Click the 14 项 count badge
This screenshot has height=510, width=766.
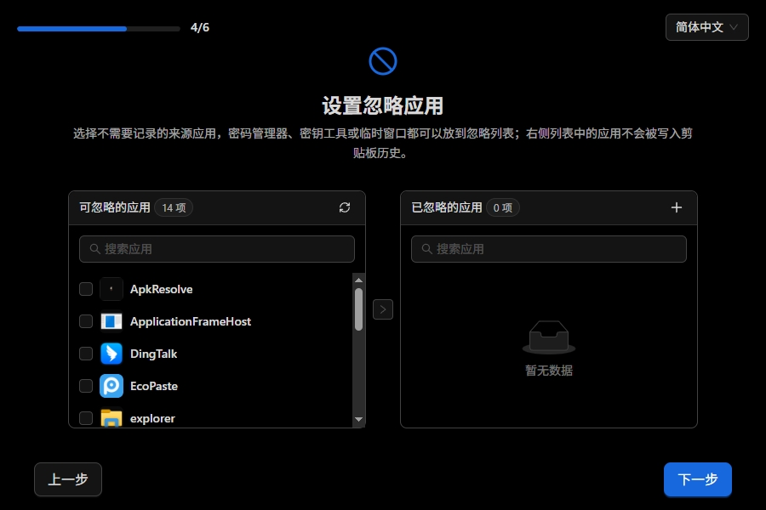tap(174, 207)
